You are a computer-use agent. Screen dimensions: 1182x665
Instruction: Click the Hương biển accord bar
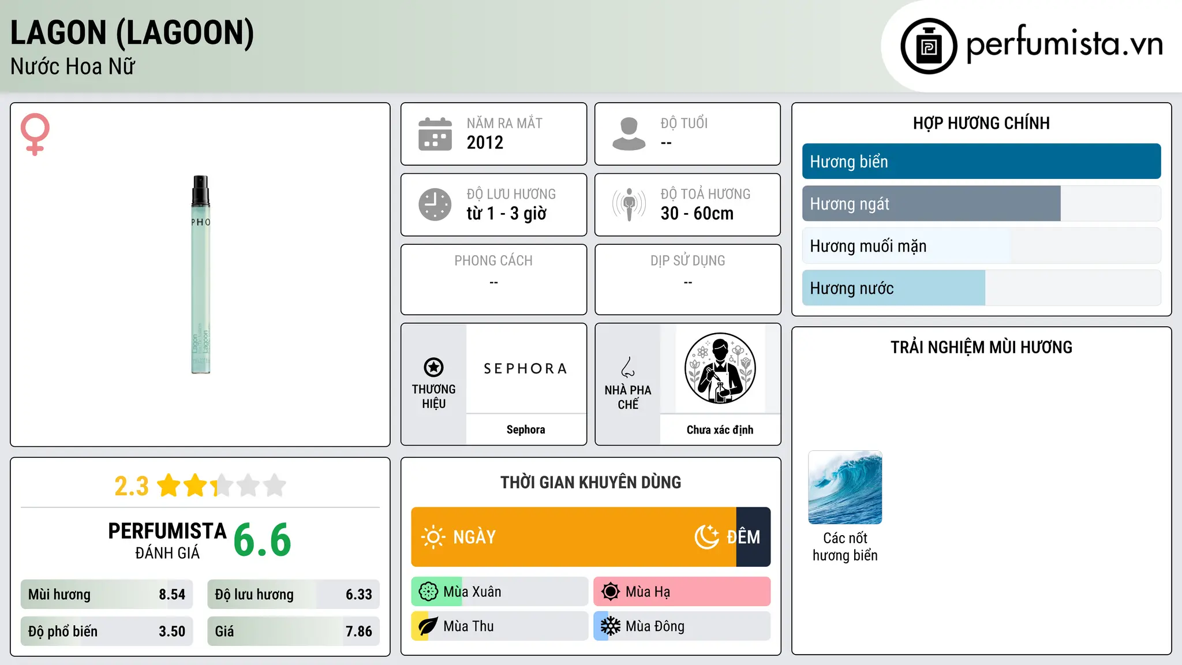[x=981, y=162]
